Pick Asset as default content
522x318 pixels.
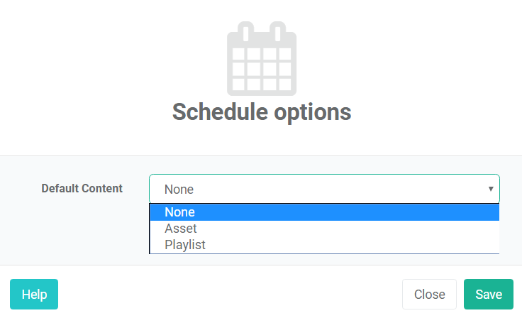point(324,229)
